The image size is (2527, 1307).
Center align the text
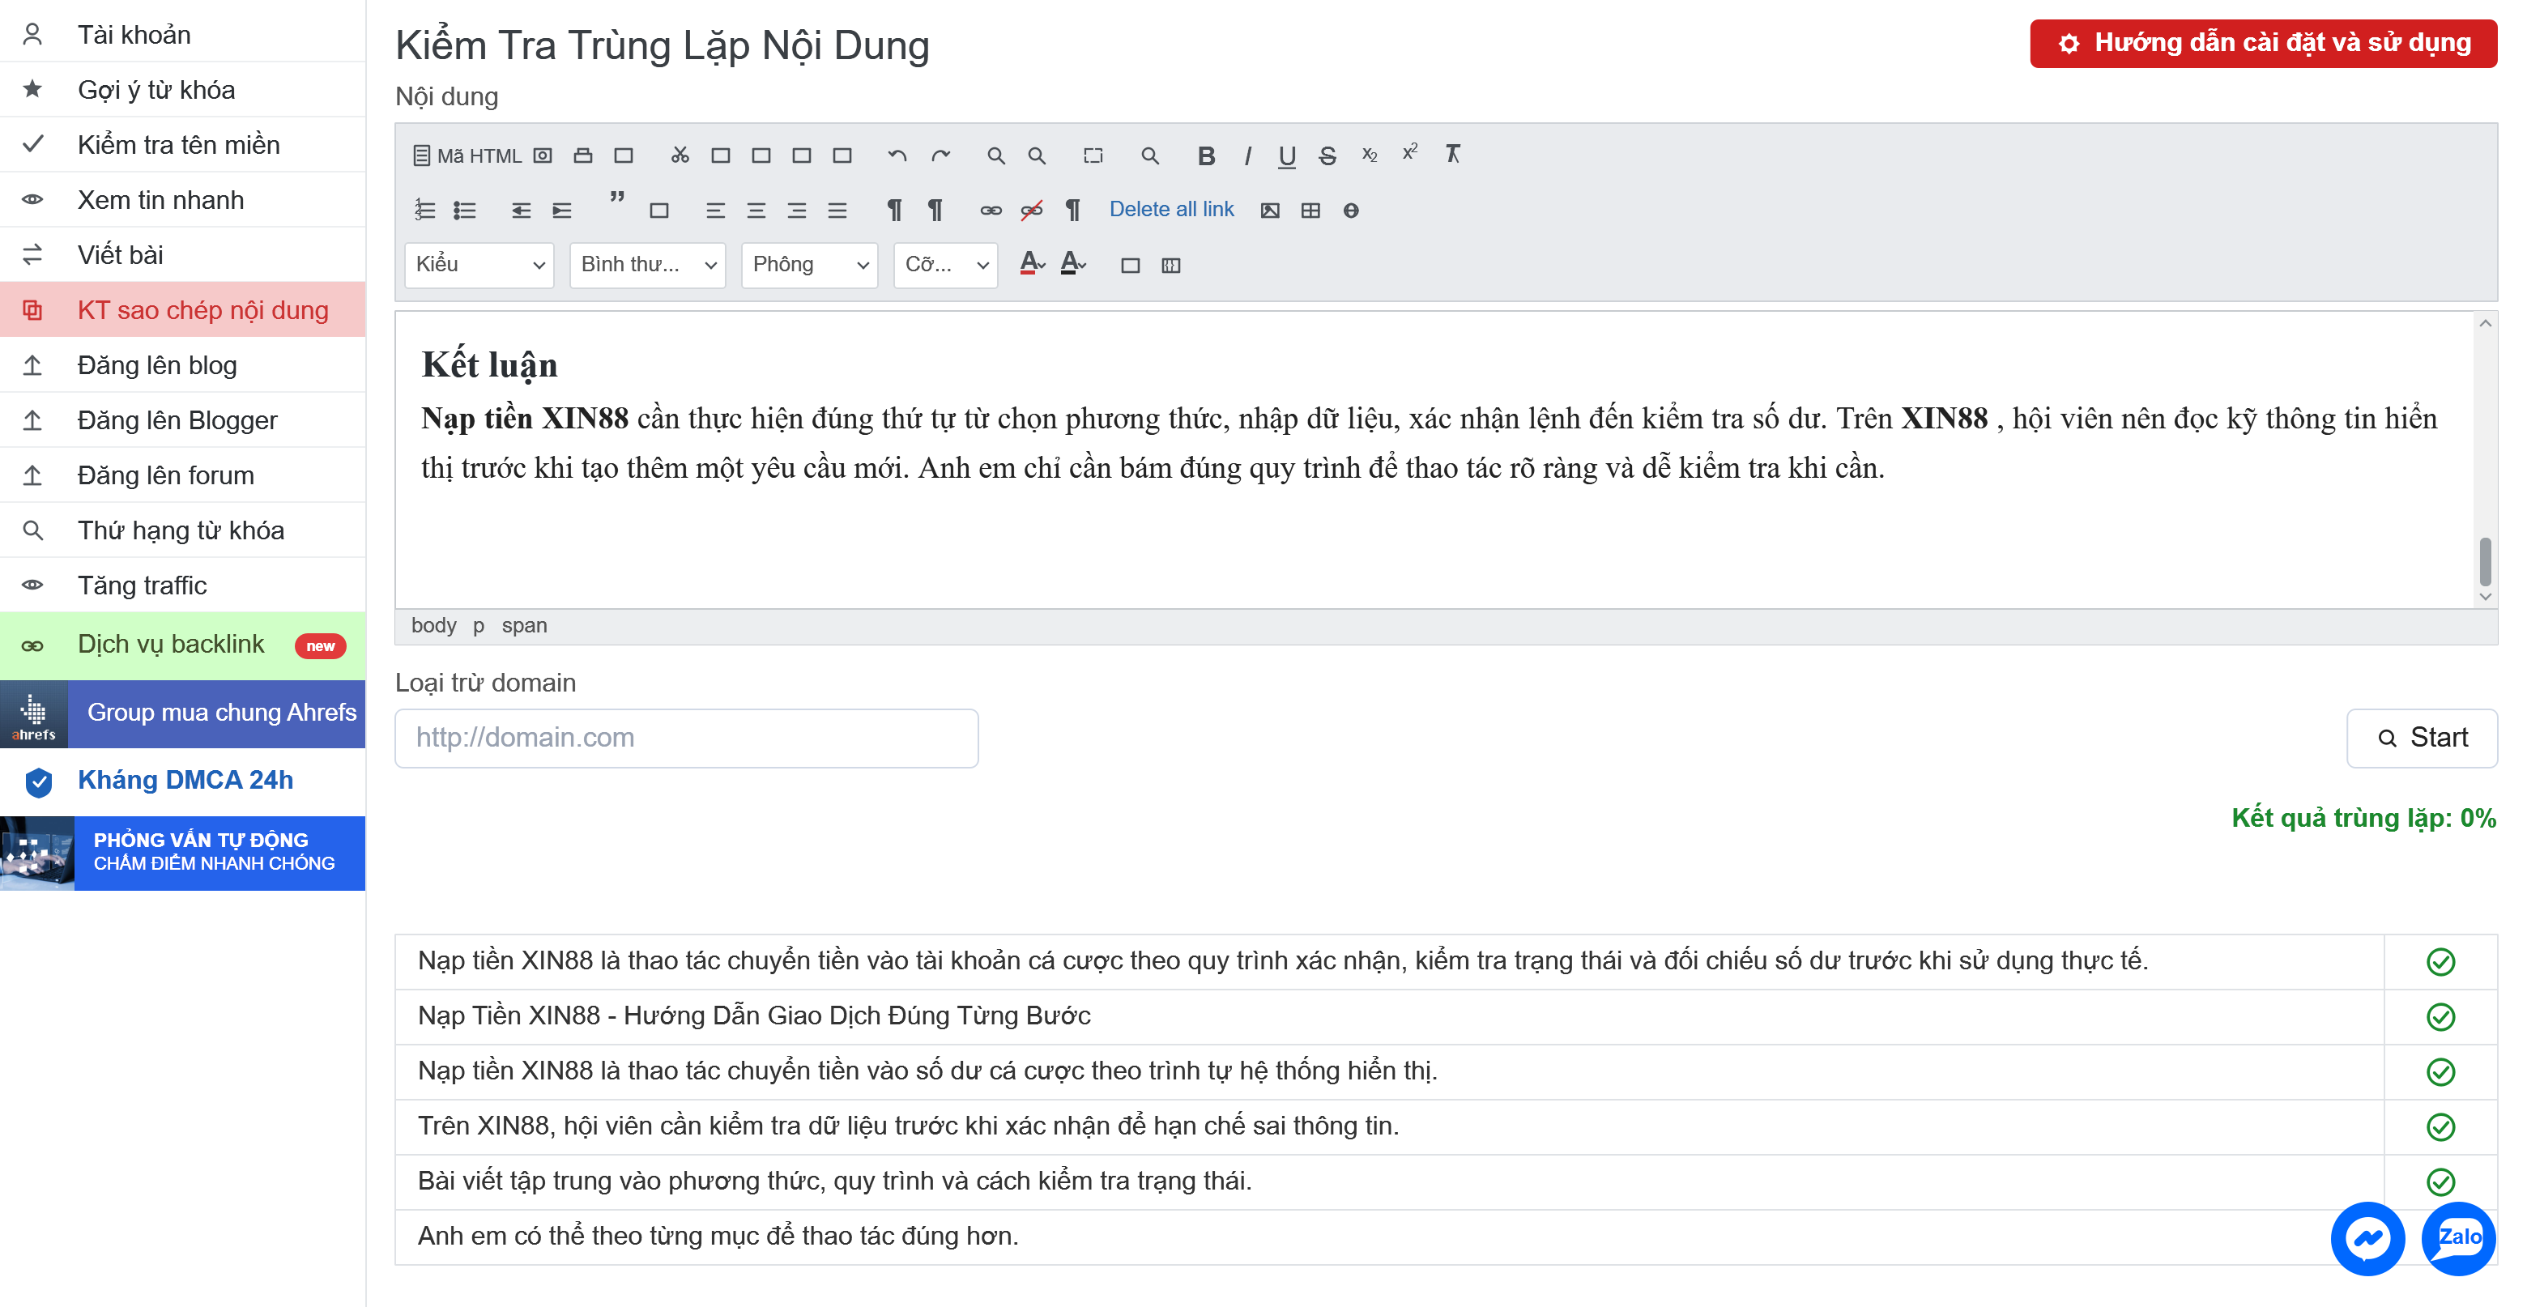tap(756, 210)
